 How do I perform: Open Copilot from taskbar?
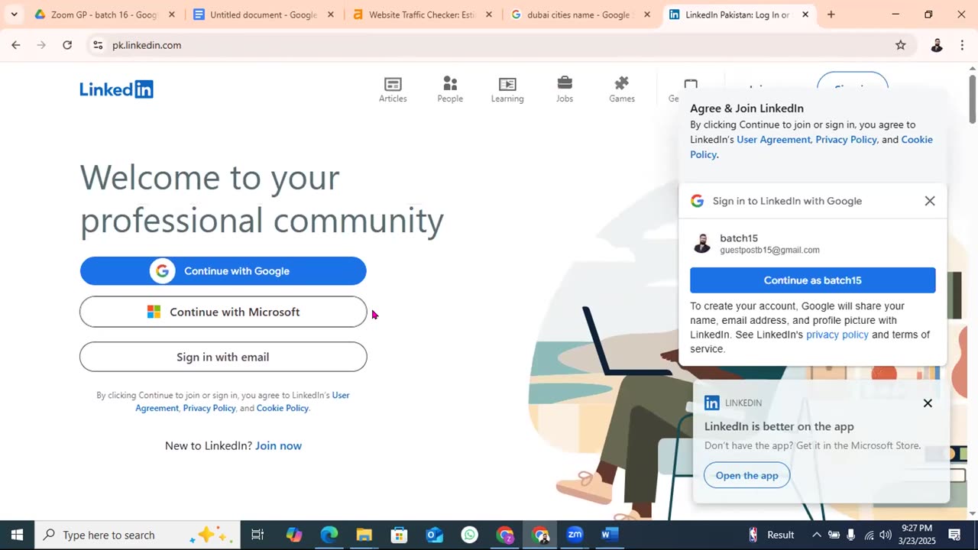[x=294, y=535]
